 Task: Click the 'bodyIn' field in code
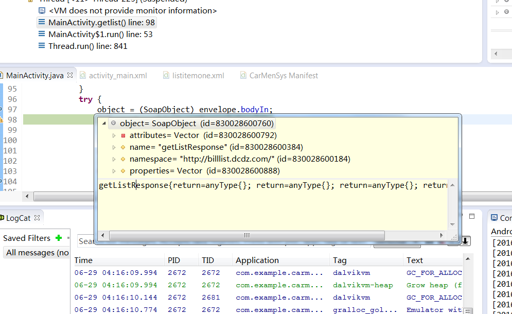255,110
